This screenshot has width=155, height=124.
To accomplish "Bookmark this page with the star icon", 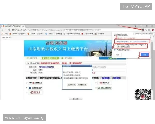I will 149,30.
